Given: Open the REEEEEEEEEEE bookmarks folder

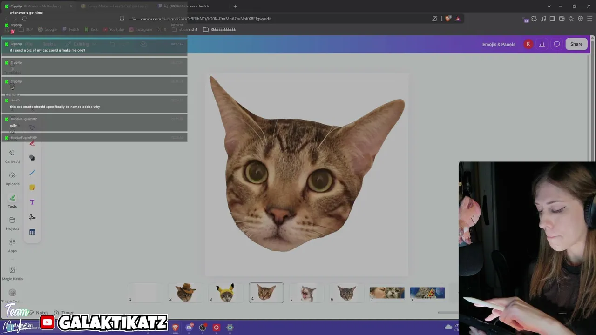Looking at the screenshot, I should click(219, 29).
